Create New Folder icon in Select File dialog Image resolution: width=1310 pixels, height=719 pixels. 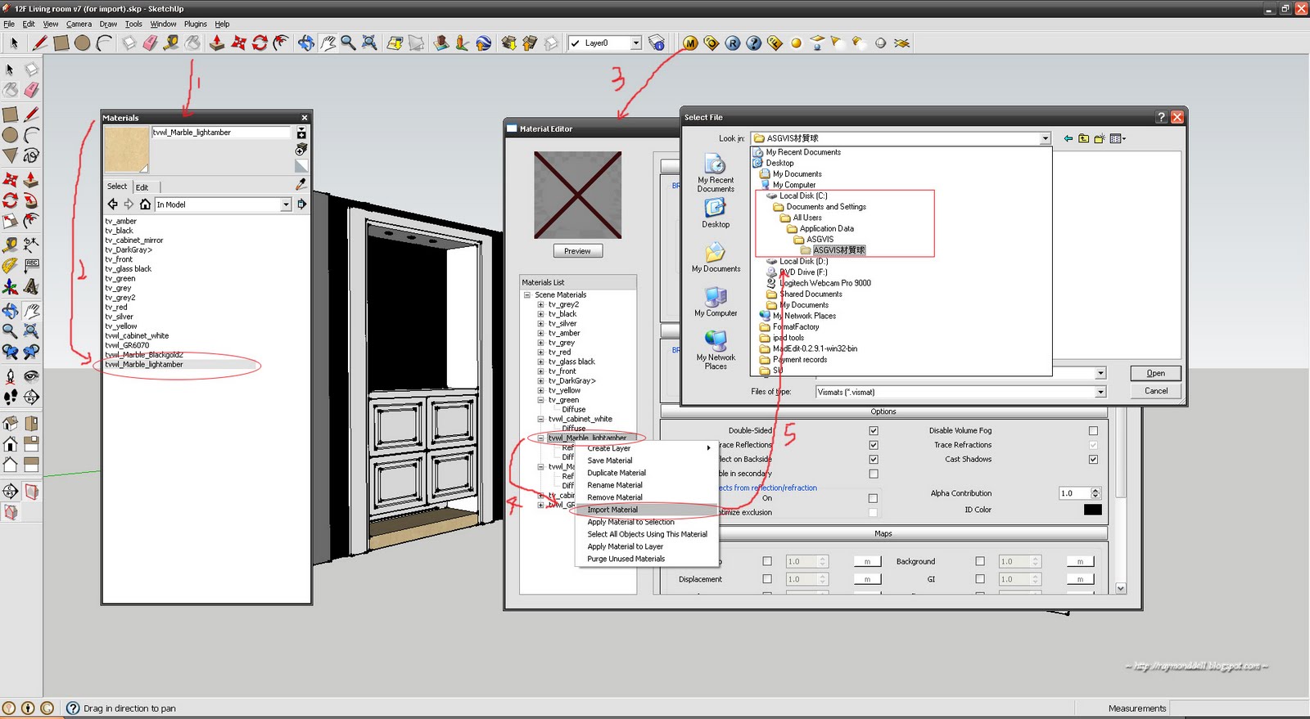(x=1100, y=138)
